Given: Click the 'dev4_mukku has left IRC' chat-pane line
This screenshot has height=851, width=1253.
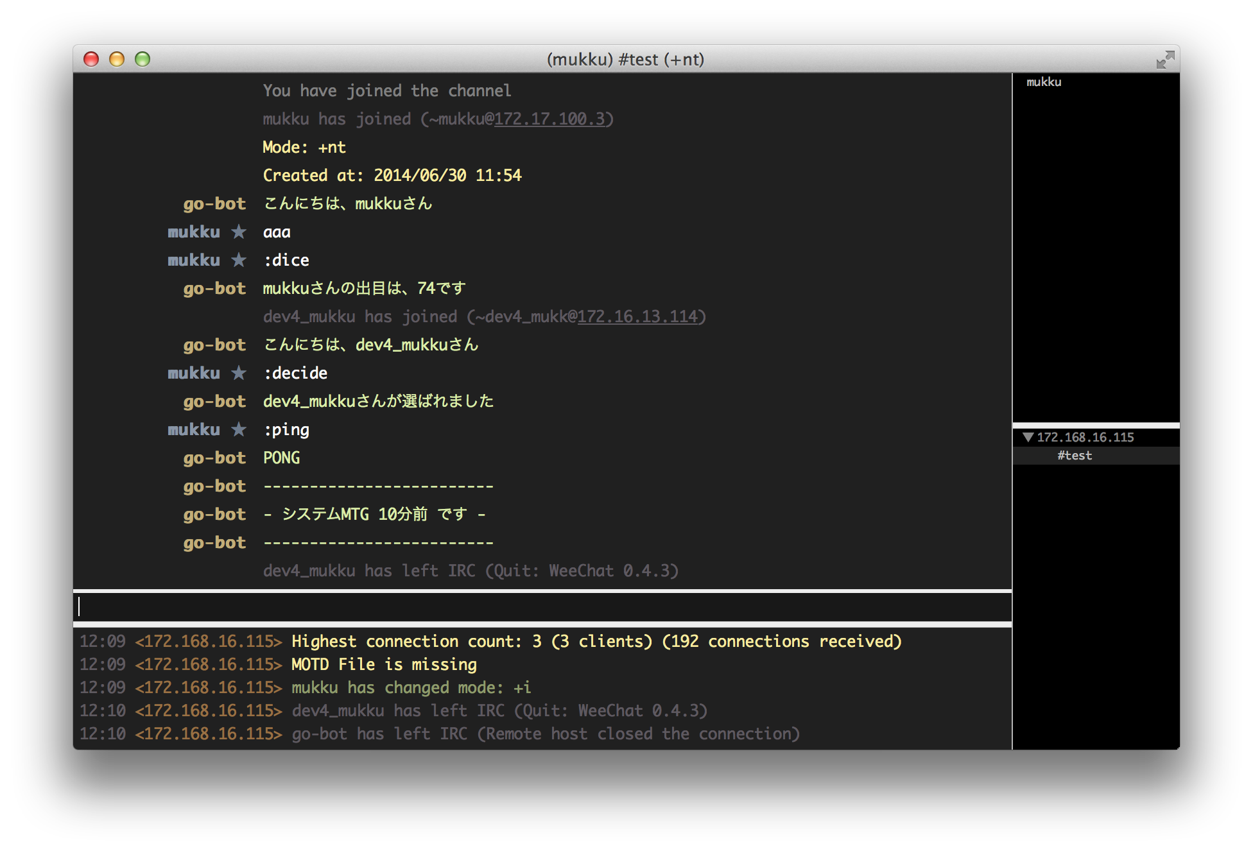Looking at the screenshot, I should (x=471, y=571).
